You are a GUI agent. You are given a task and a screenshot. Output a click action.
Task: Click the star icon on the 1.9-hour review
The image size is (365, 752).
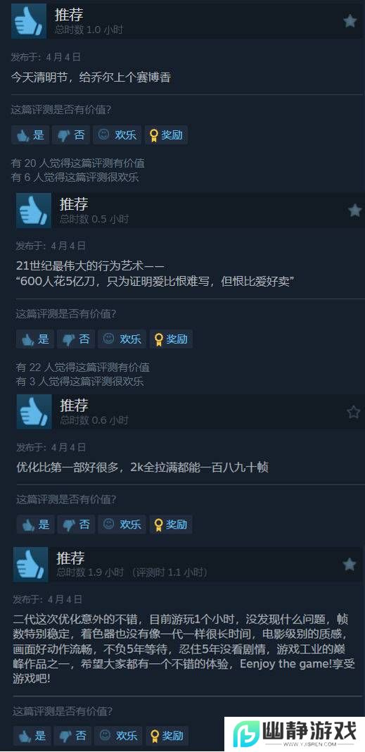350,565
